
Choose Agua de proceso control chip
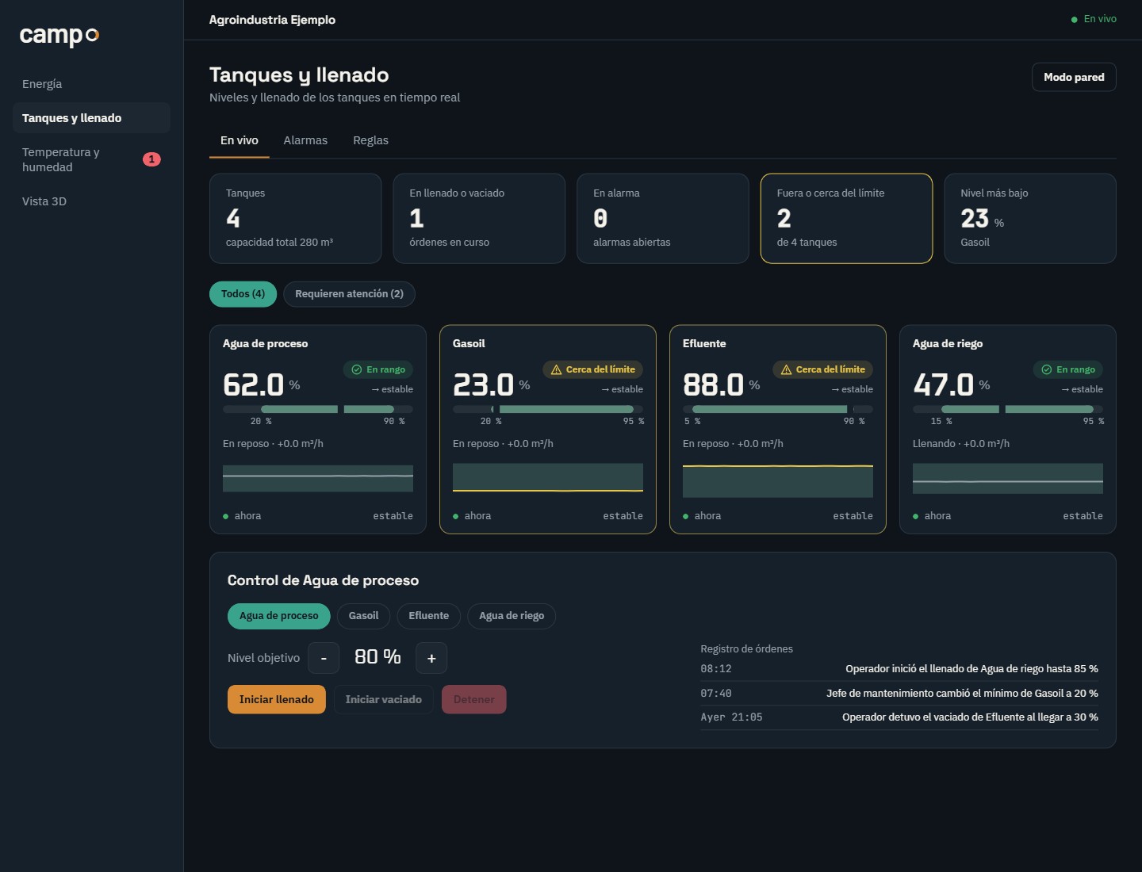click(278, 616)
